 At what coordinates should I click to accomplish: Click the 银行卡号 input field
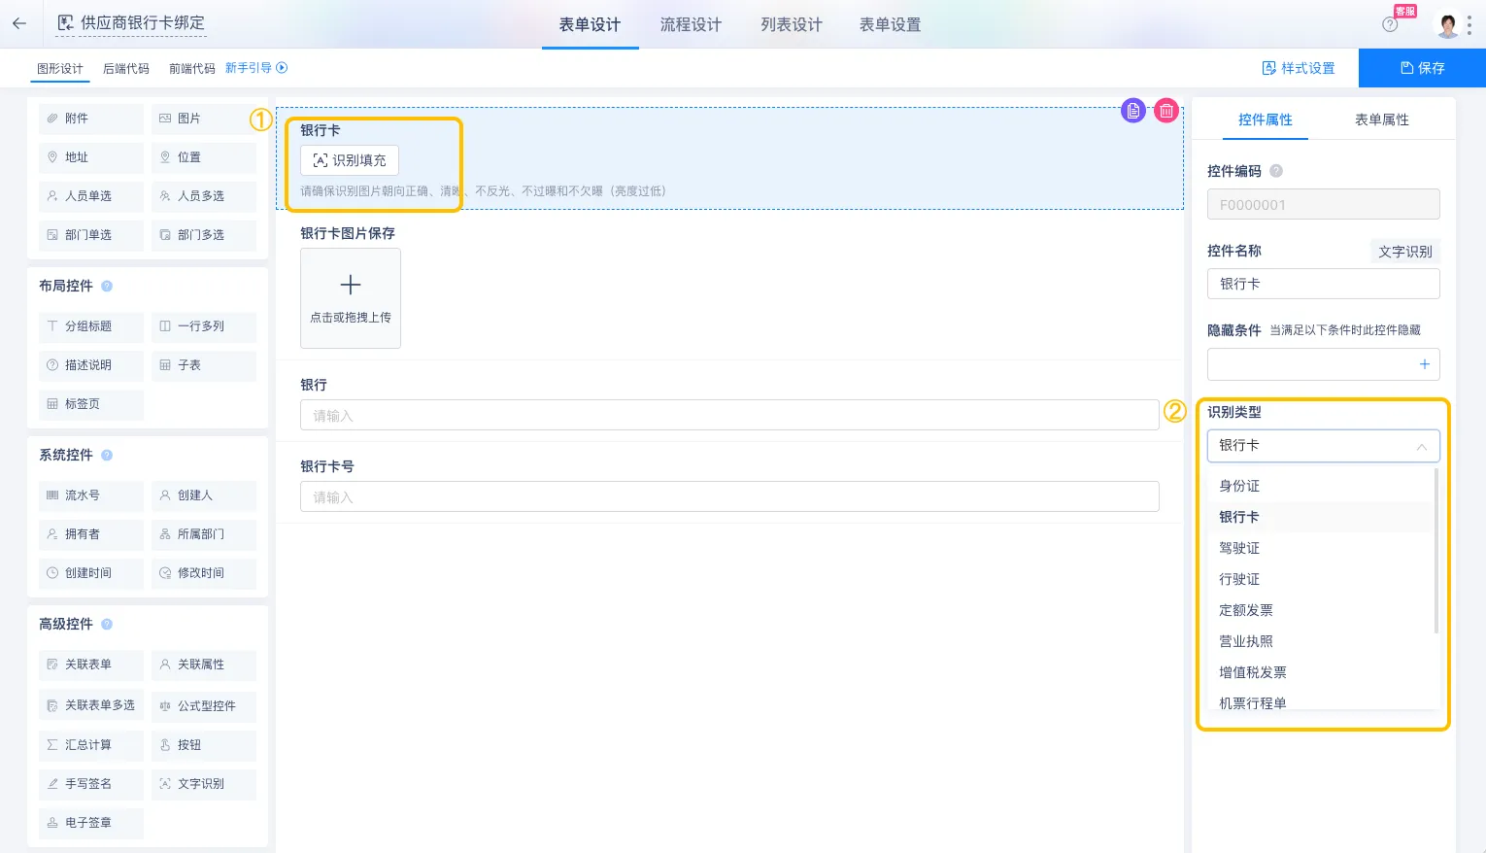[x=729, y=496]
